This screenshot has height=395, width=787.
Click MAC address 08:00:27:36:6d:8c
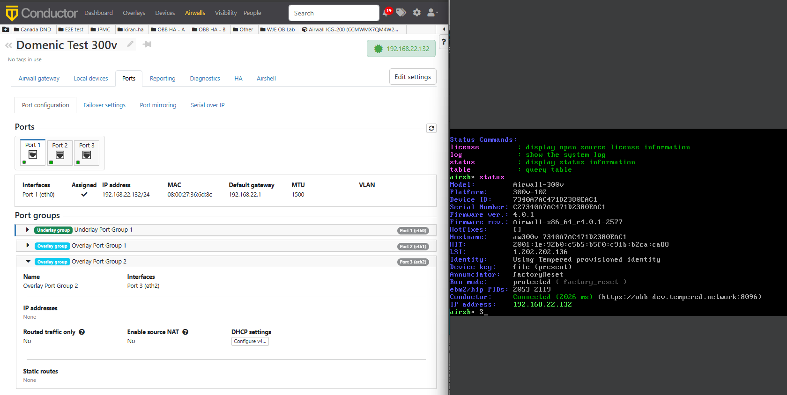pos(190,195)
